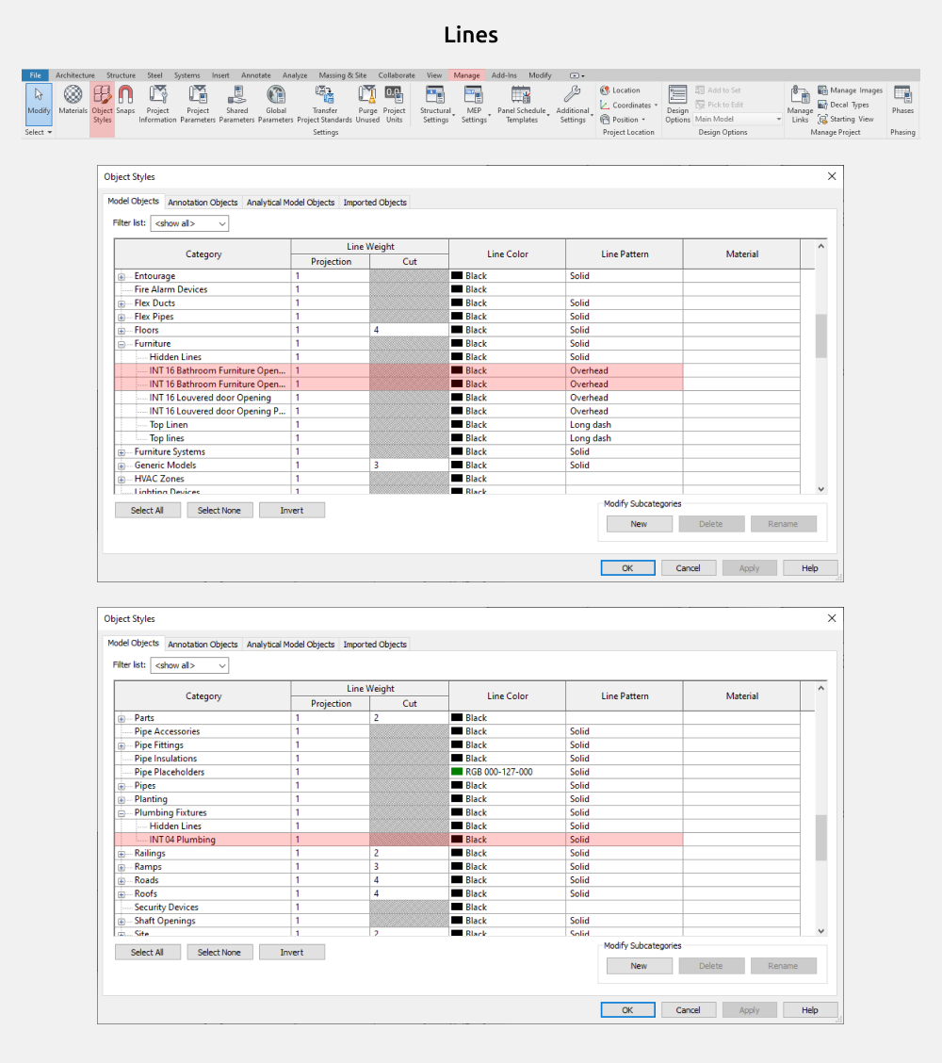Open Filter list dropdown in lower dialog
Image resolution: width=942 pixels, height=1063 pixels.
coord(189,665)
